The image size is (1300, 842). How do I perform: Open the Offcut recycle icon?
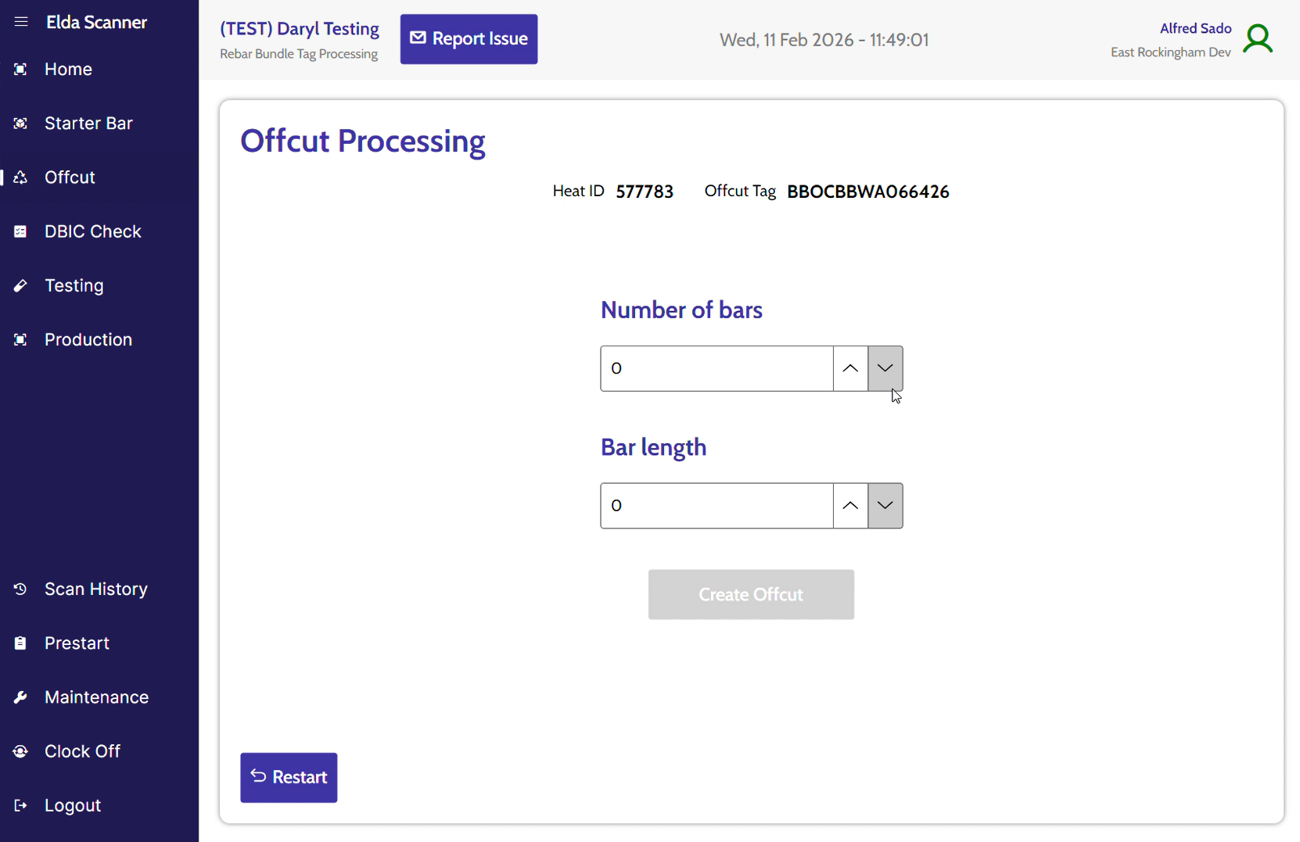(x=21, y=177)
